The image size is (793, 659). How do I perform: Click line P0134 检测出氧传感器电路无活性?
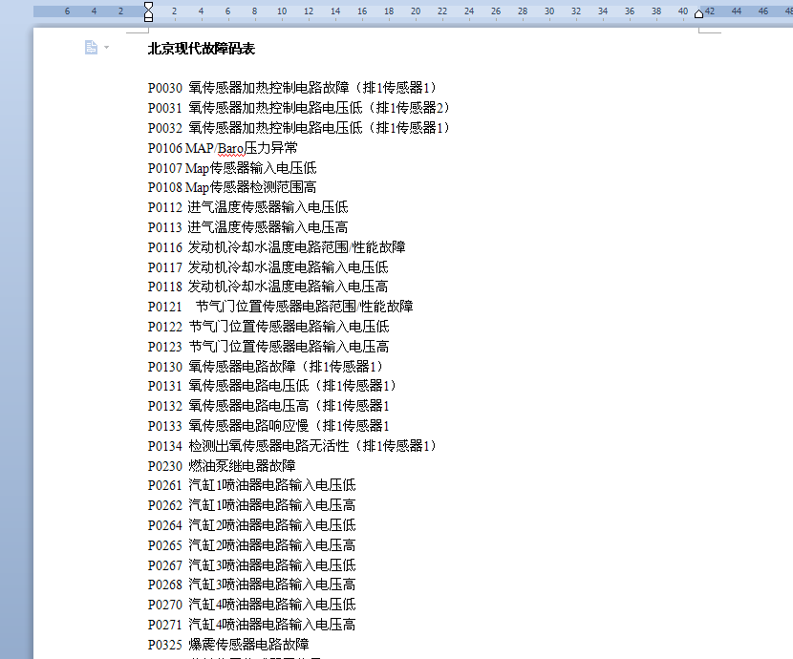pyautogui.click(x=291, y=446)
